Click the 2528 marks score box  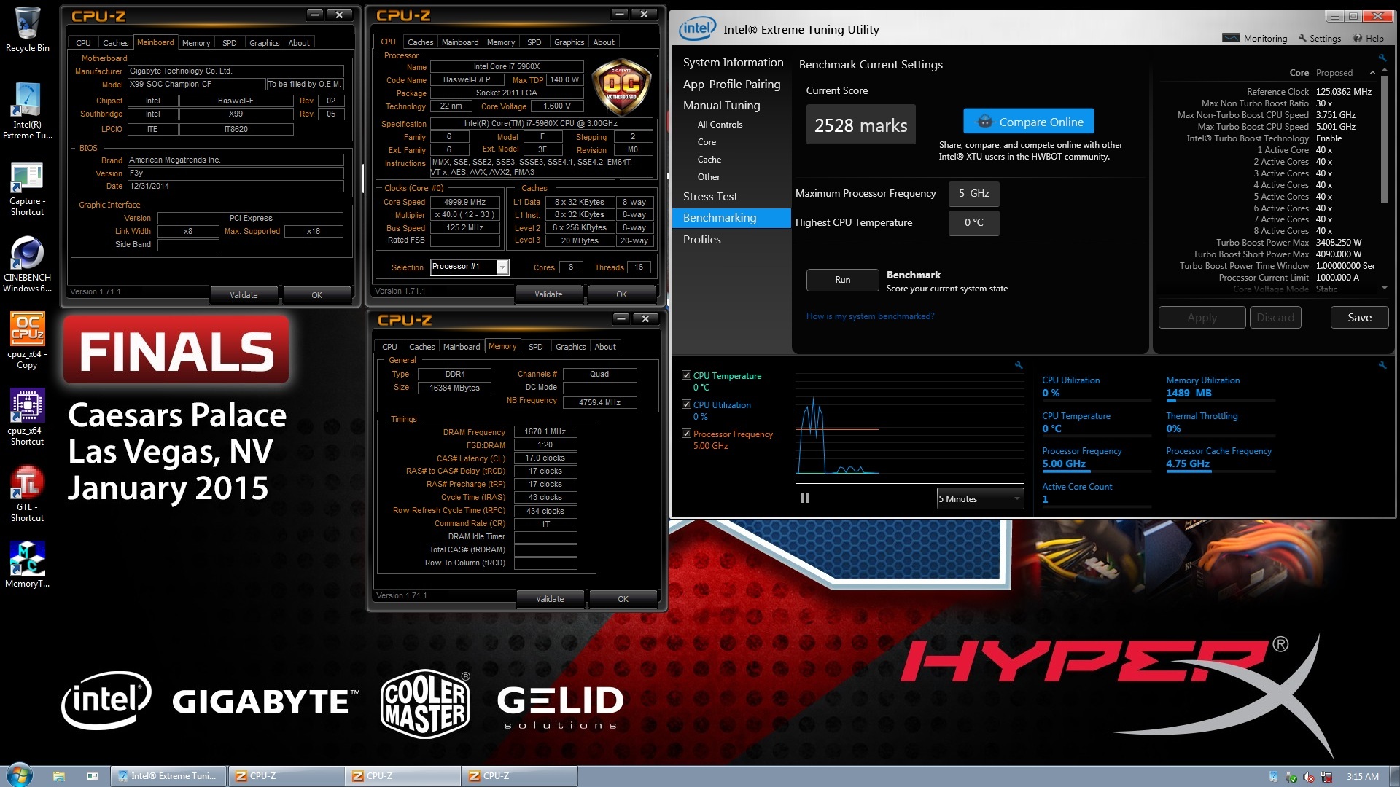(x=860, y=125)
